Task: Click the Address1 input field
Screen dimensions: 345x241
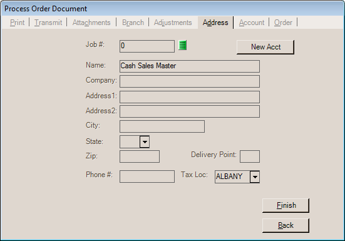Action: tap(190, 97)
